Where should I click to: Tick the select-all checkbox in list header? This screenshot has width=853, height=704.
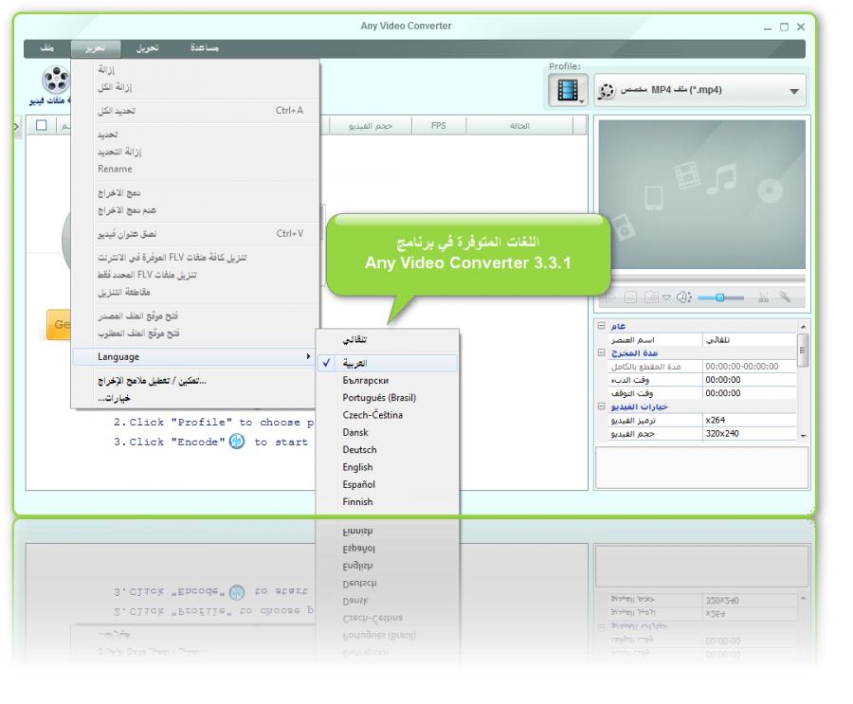pyautogui.click(x=41, y=125)
